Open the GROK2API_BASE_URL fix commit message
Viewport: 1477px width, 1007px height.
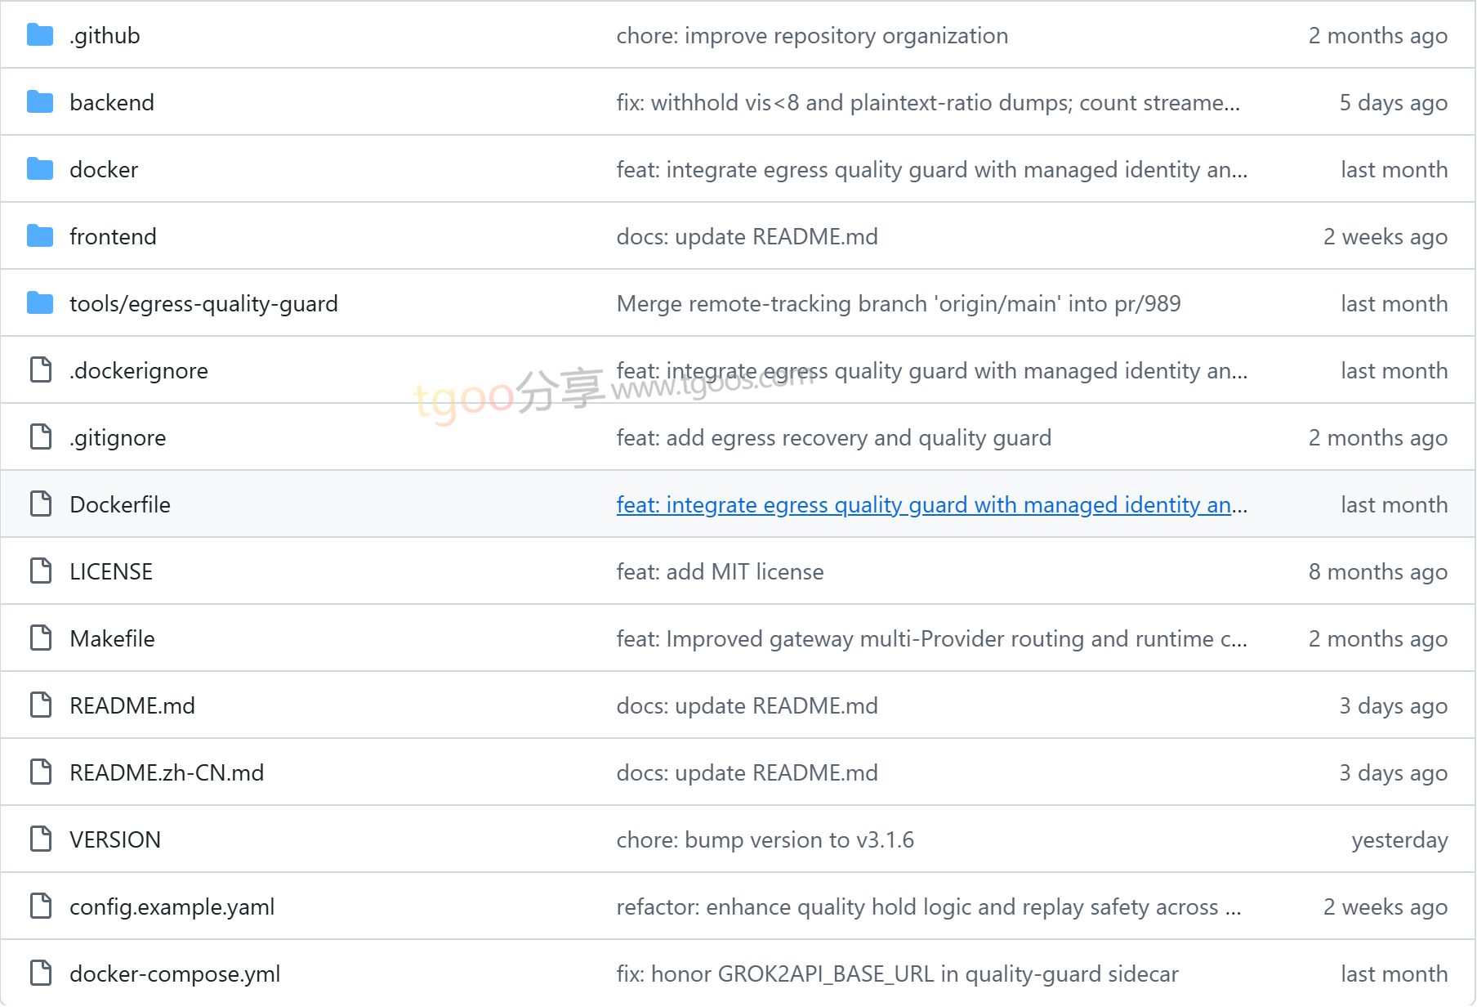(x=897, y=973)
